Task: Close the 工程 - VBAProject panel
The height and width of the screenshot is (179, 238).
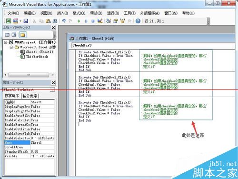Action: tap(53, 28)
